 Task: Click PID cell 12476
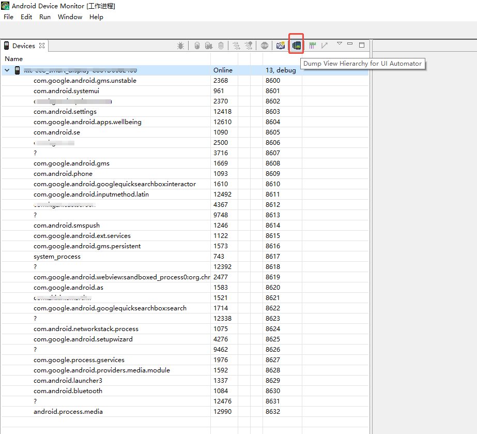coord(222,402)
